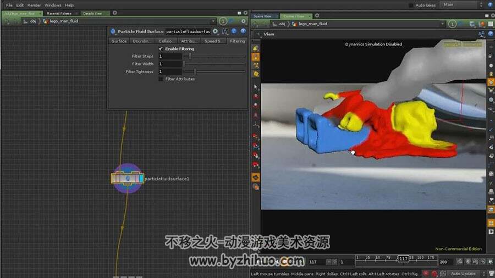Click the blue help icon in the parameter pane
495x278 pixels.
pos(243,31)
